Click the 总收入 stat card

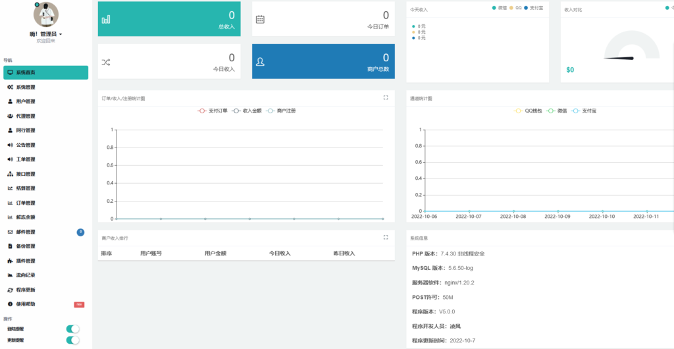pos(169,19)
